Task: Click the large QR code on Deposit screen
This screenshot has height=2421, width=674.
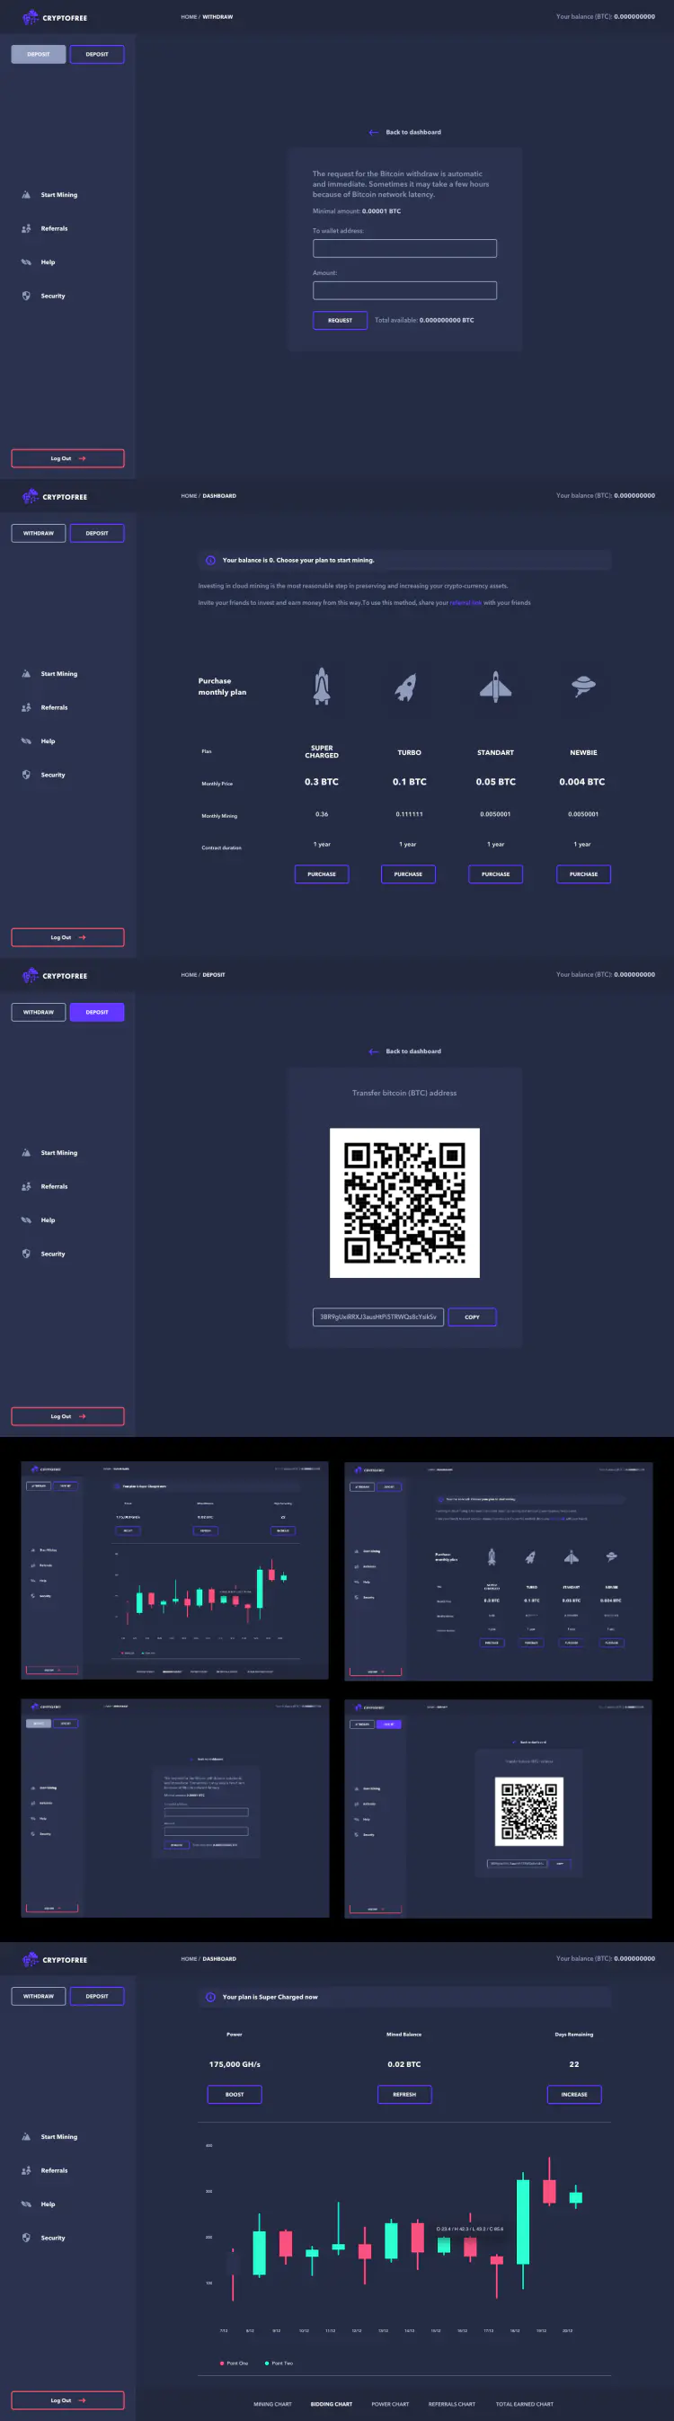Action: point(404,1203)
